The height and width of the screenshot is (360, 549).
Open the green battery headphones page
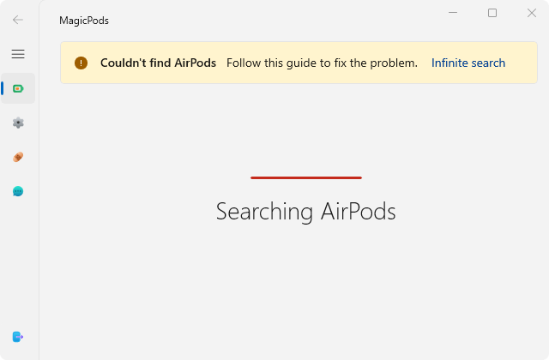tap(18, 88)
